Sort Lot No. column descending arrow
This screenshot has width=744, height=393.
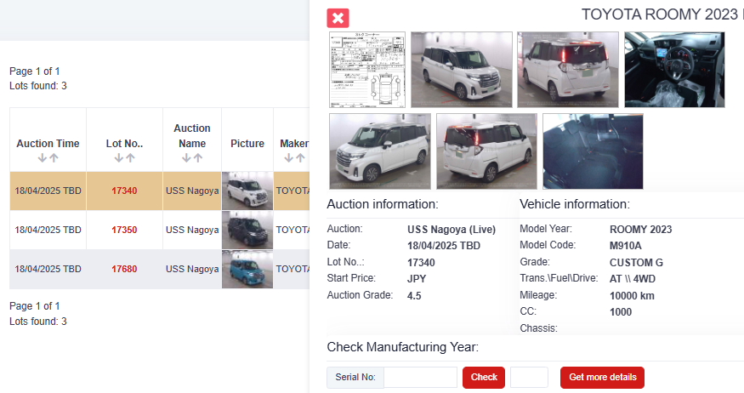(119, 158)
